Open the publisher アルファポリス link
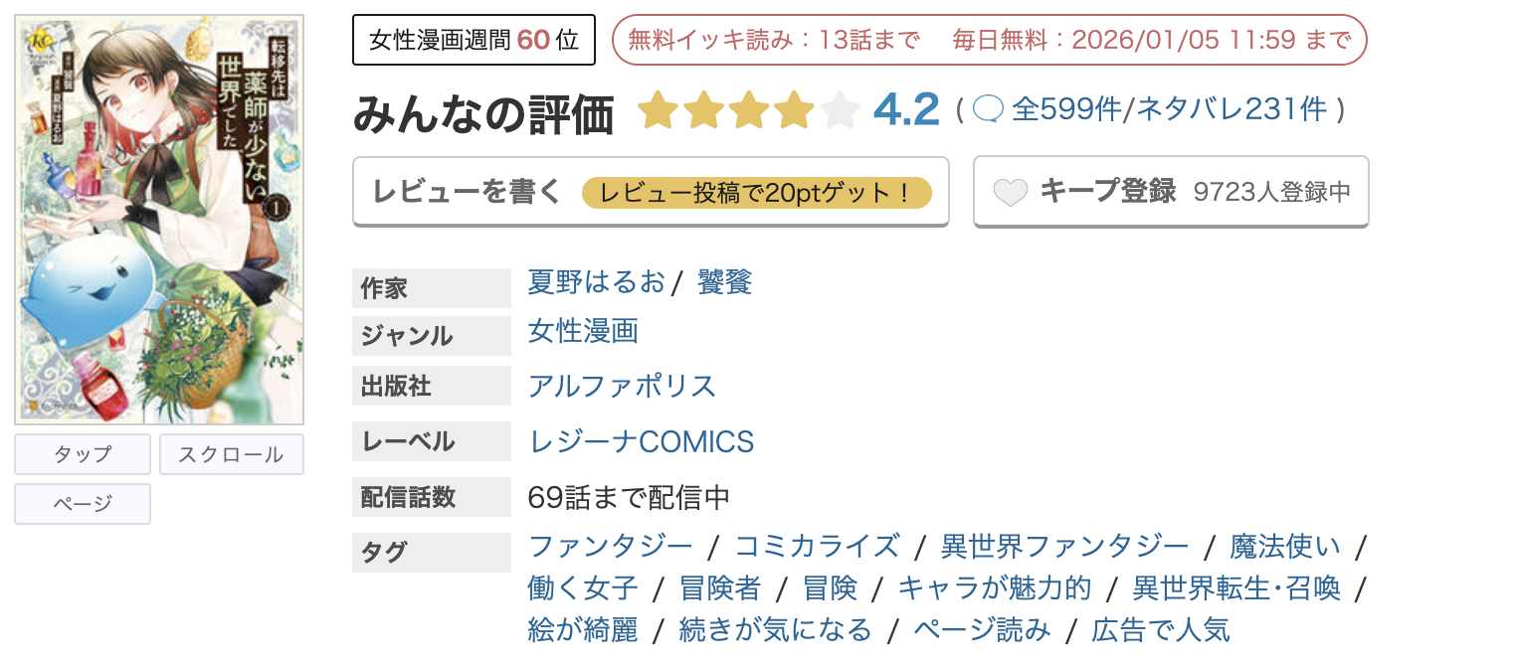Viewport: 1518px width, 666px height. (621, 386)
